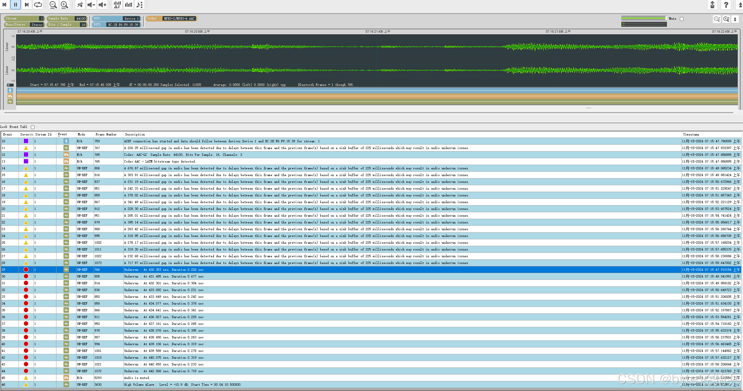This screenshot has height=391, width=743.
Task: Click the horizontal zoom out magnifier
Action: [53, 5]
